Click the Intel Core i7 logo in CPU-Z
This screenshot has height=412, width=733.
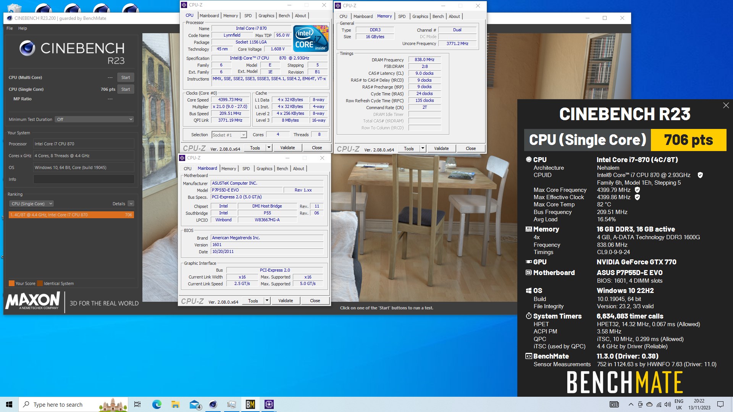point(311,38)
